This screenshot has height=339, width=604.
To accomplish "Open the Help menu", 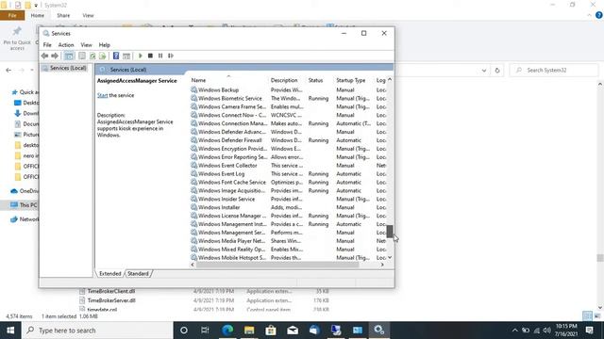I will (105, 45).
